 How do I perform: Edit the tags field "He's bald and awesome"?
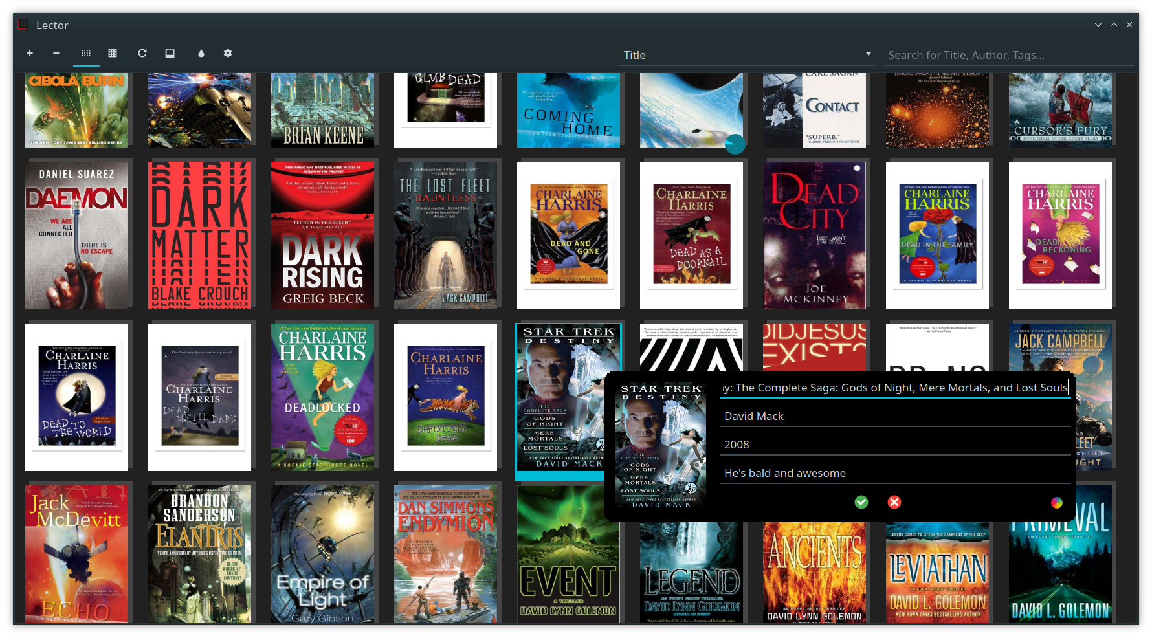pos(895,473)
